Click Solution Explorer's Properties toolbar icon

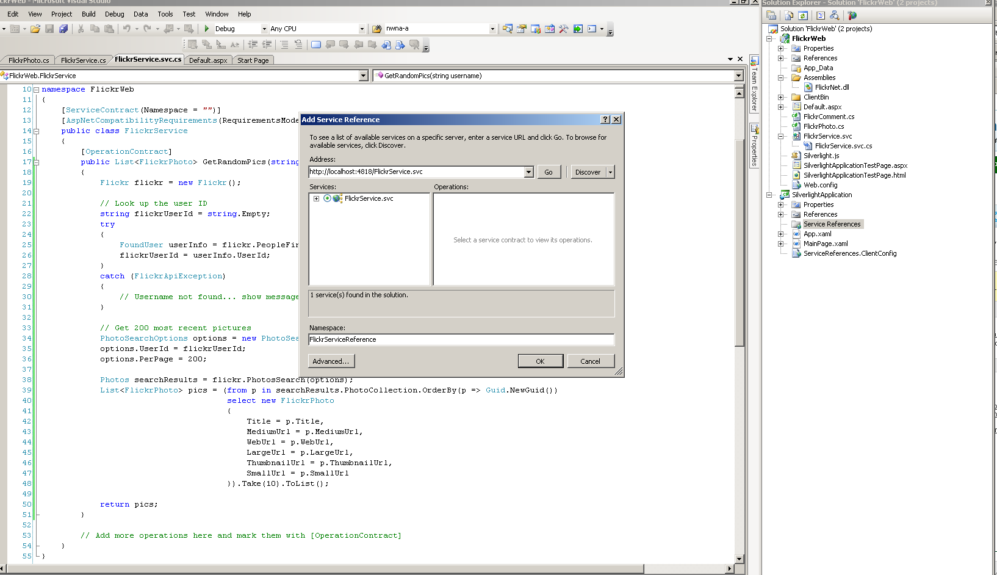point(771,16)
